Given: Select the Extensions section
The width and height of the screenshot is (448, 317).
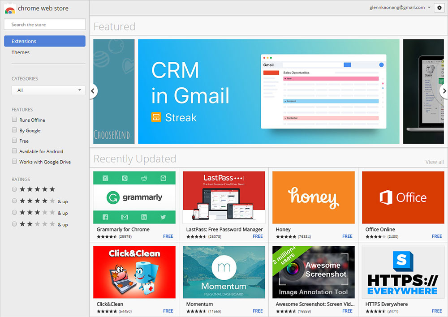Looking at the screenshot, I should pos(44,41).
